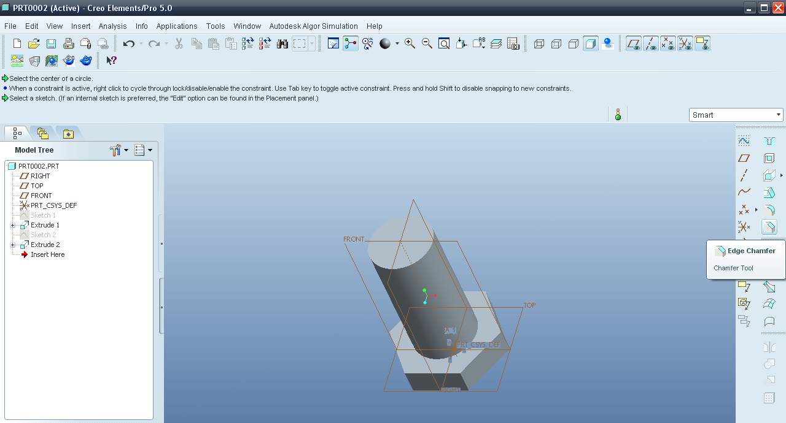Viewport: 786px width, 423px height.
Task: Toggle datum axis display
Action: click(x=651, y=44)
